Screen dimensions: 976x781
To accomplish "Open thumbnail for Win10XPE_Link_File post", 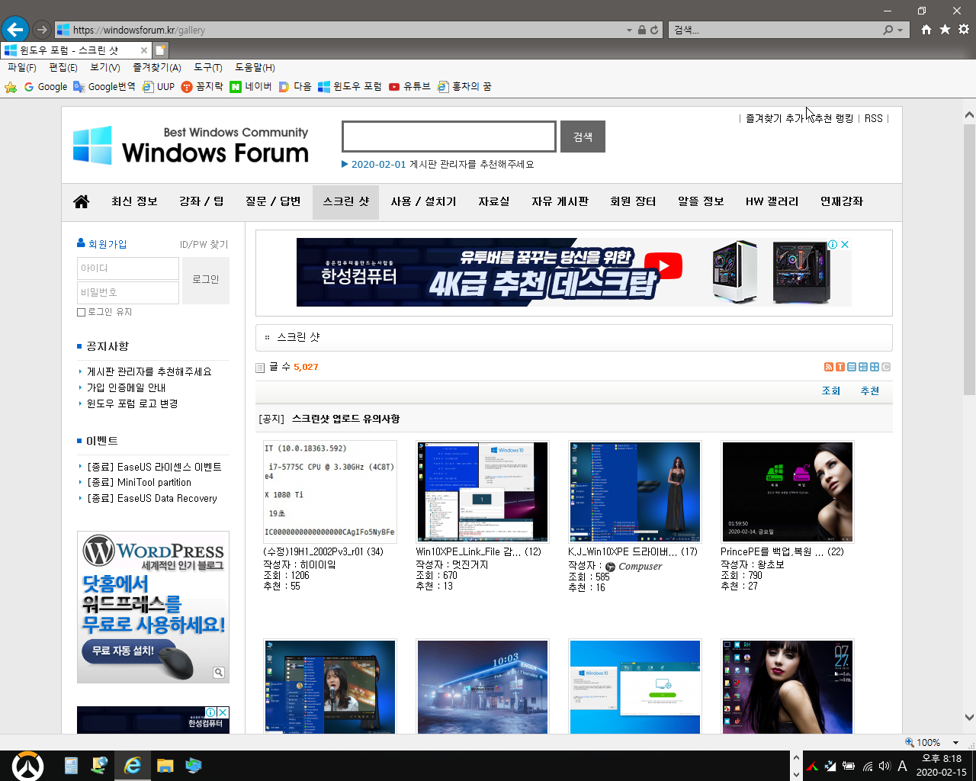I will (x=483, y=491).
